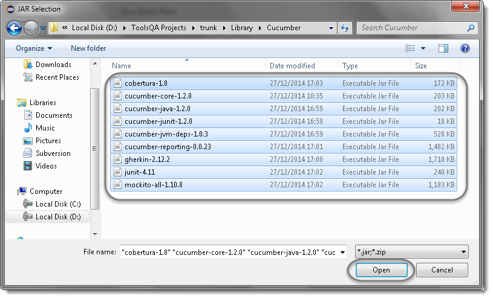Open help with the question mark icon
Viewport: 493px width, 299px height.
(x=465, y=48)
